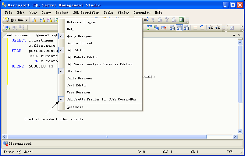The image size is (245, 156).
Task: Click the Disconnect icon with the X mark
Action: tap(15, 28)
